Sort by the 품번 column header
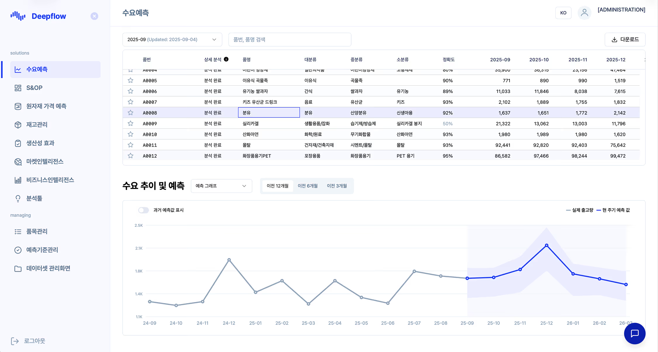 (x=147, y=59)
